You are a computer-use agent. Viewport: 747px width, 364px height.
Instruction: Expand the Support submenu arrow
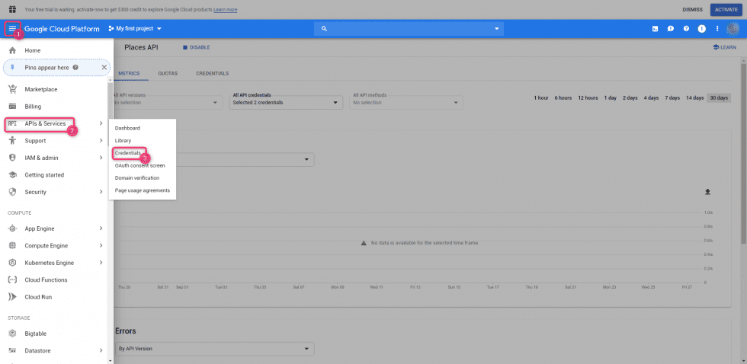(101, 141)
